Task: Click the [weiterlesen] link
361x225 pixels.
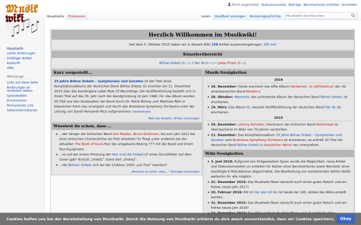Action: pos(141,112)
